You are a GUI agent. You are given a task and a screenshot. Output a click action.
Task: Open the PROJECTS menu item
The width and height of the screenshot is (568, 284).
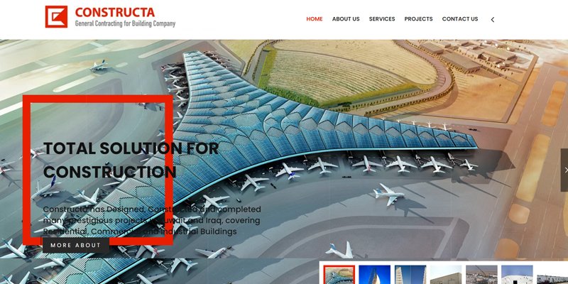[x=418, y=19]
